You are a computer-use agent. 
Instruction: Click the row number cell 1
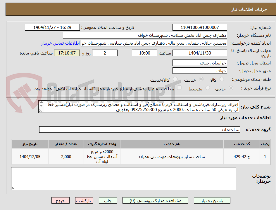[x=265, y=157]
